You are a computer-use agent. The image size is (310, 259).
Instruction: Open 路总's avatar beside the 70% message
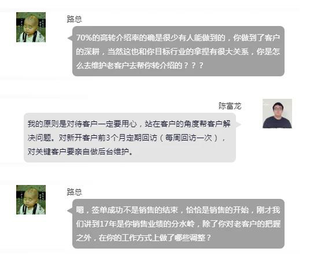[x=31, y=27]
